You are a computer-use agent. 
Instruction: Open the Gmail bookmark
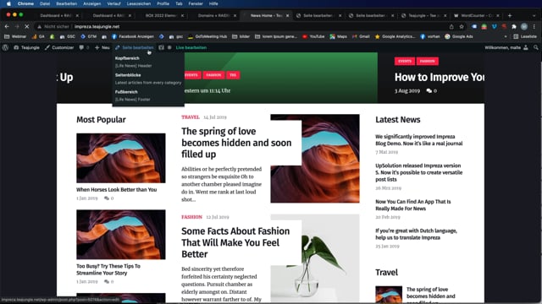pos(361,36)
